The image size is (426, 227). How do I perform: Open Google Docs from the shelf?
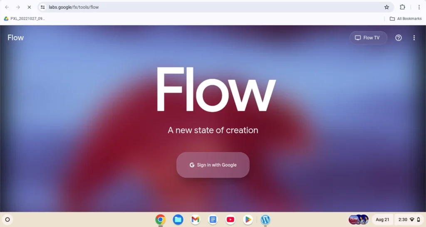[x=213, y=220]
